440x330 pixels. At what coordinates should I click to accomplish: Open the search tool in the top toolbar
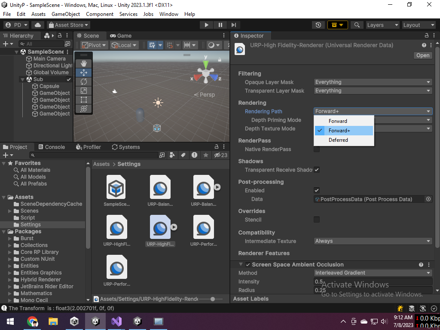tap(357, 24)
